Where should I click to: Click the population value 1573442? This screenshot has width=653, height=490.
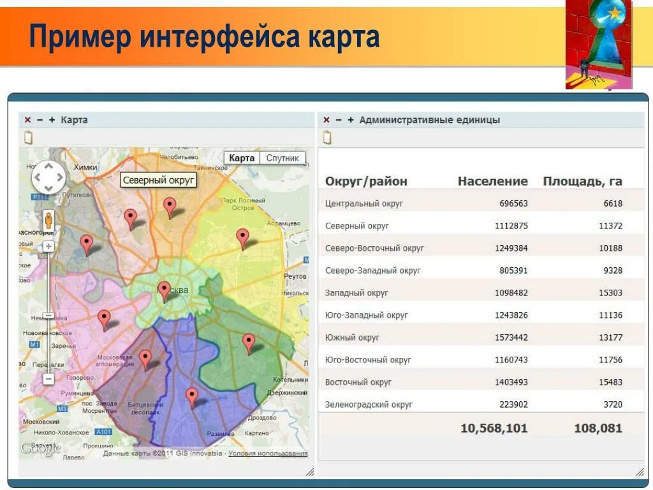point(511,338)
